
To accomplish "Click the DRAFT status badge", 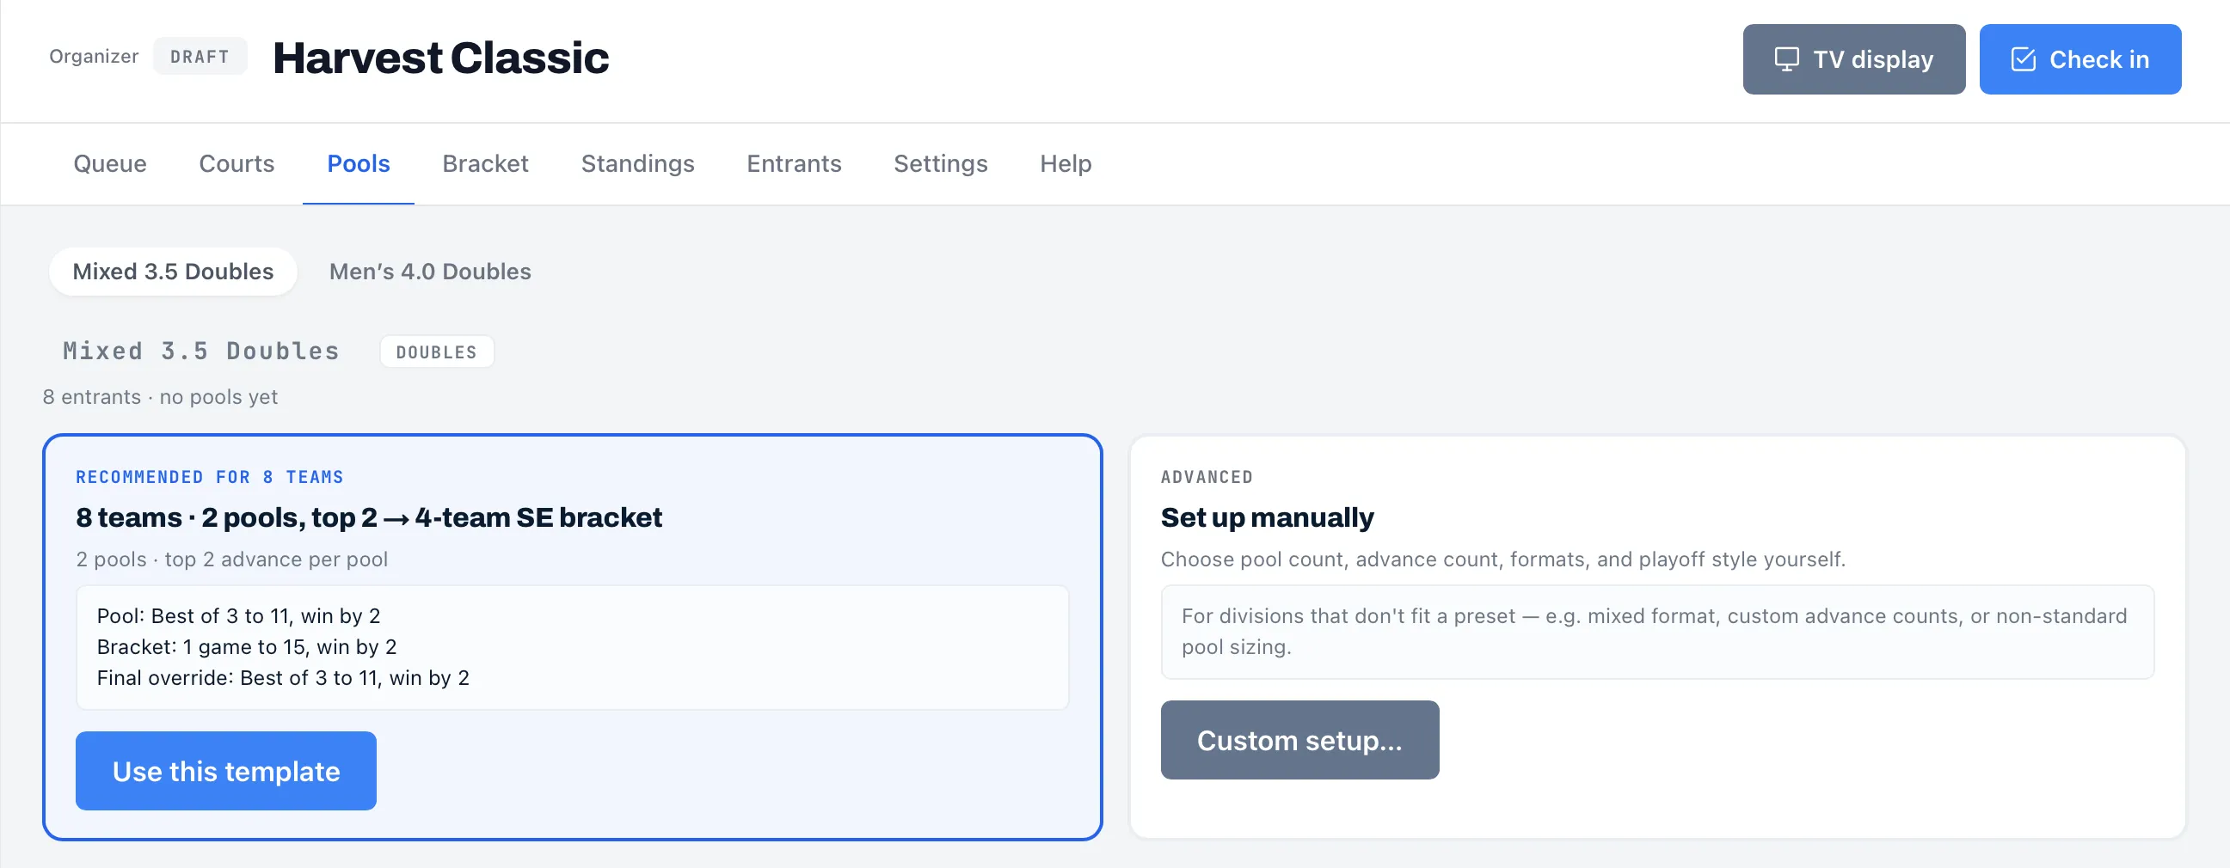I will [x=200, y=56].
